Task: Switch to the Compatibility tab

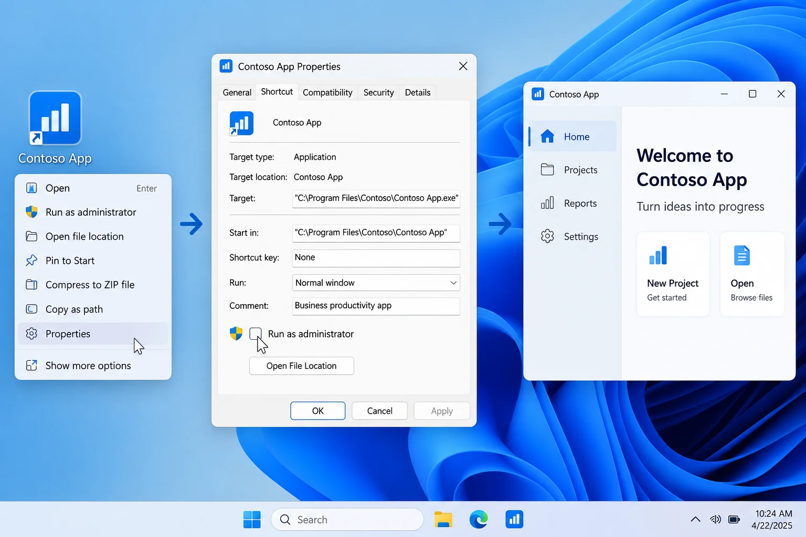Action: click(327, 92)
